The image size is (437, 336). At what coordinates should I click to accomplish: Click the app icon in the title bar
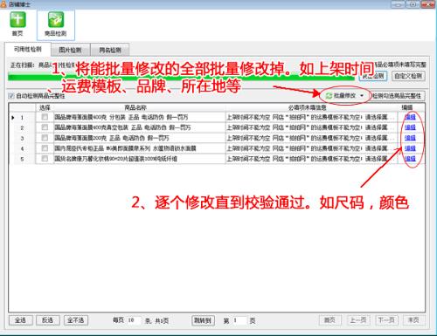coord(3,3)
